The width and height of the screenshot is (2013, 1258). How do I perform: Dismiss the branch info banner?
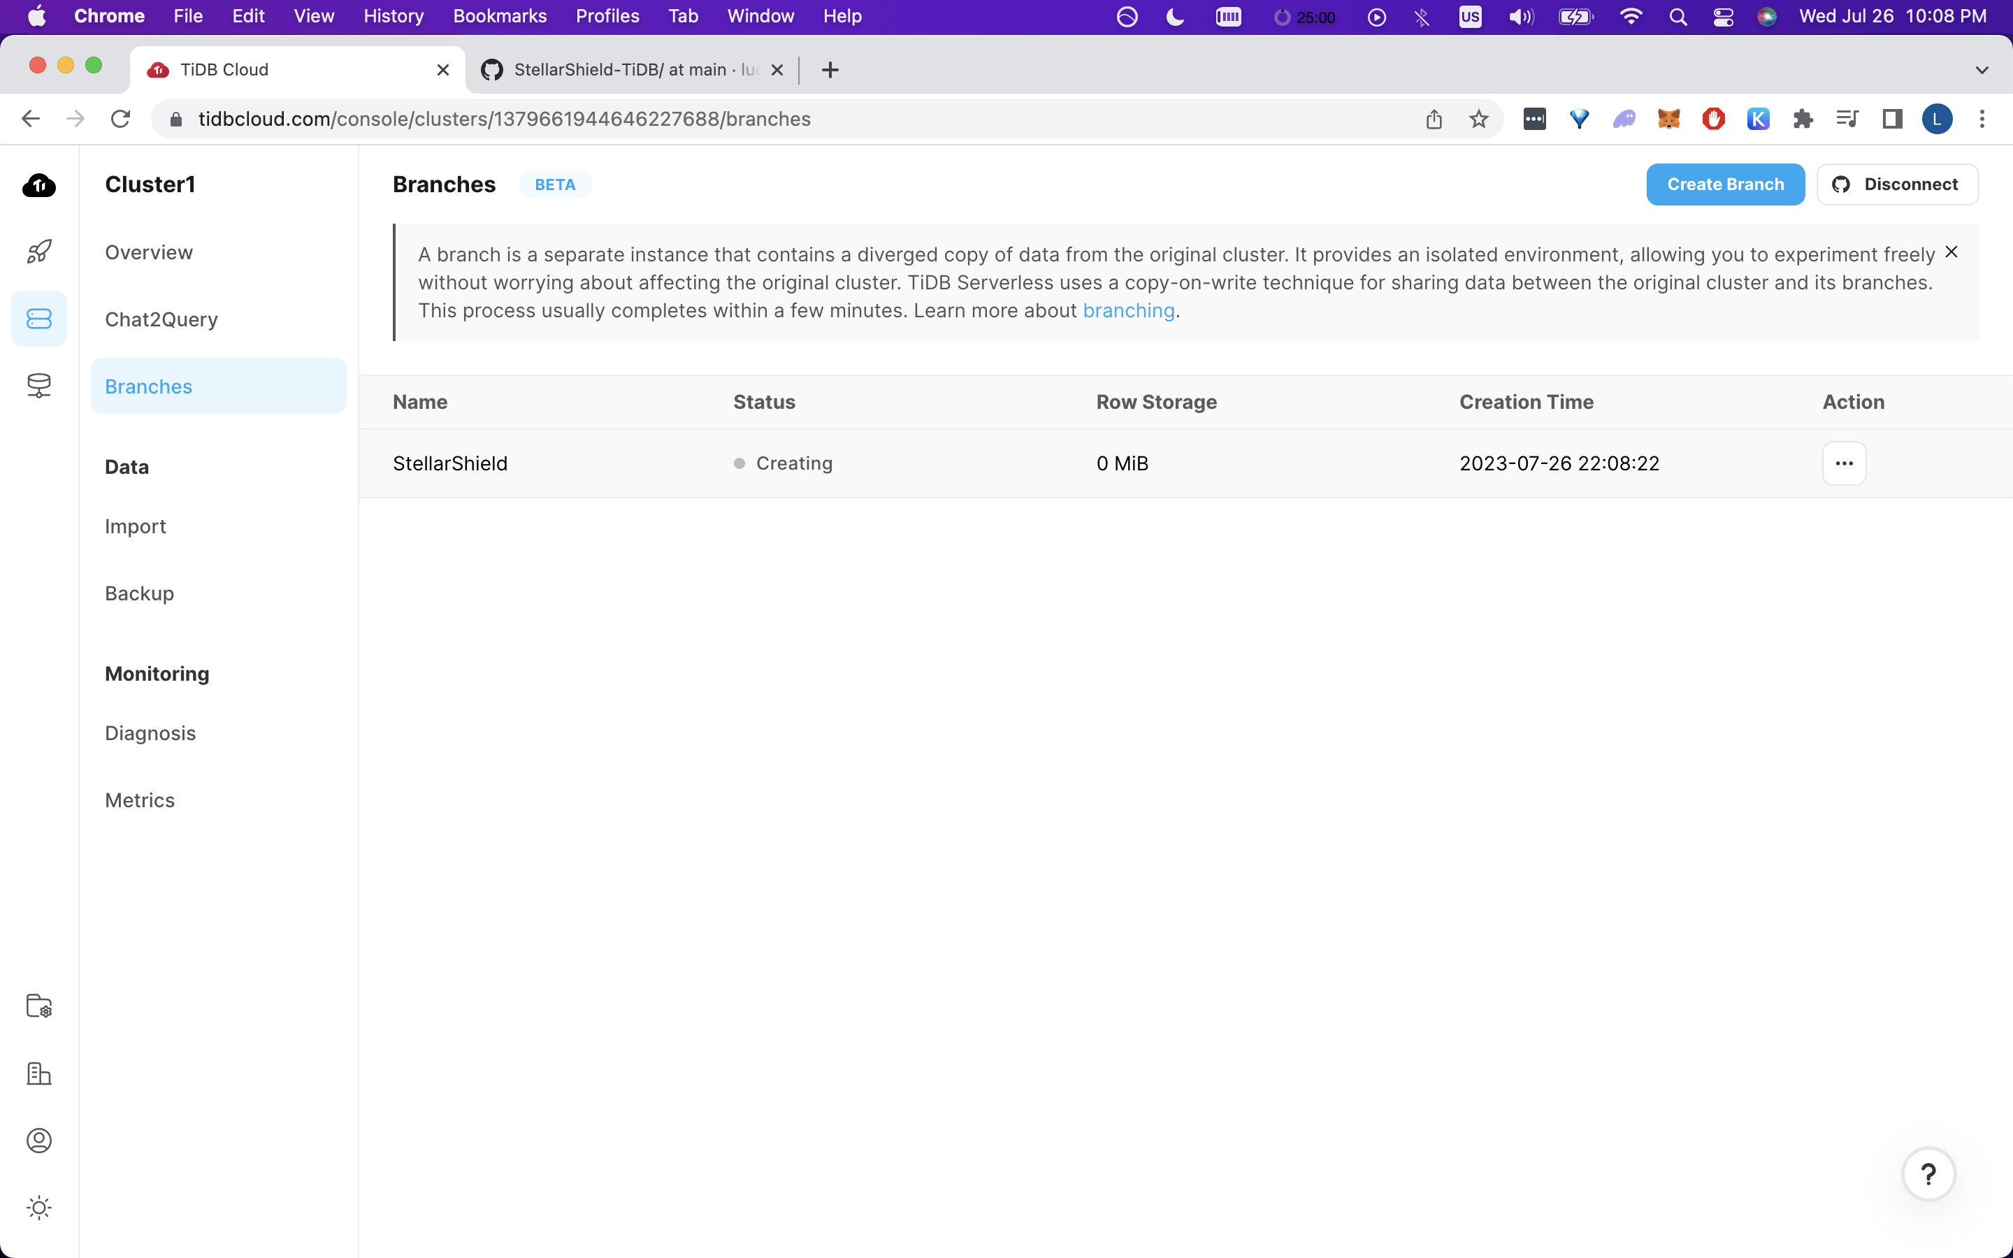pyautogui.click(x=1951, y=252)
